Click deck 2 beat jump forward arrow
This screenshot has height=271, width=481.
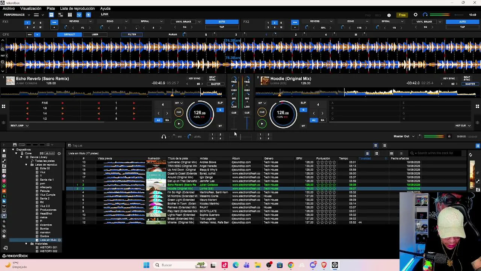[322, 113]
